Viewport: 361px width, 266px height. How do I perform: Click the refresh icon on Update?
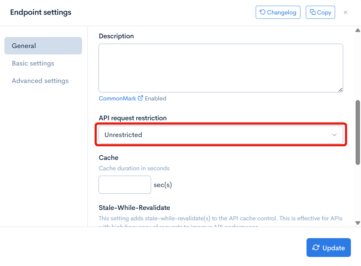[x=316, y=248]
